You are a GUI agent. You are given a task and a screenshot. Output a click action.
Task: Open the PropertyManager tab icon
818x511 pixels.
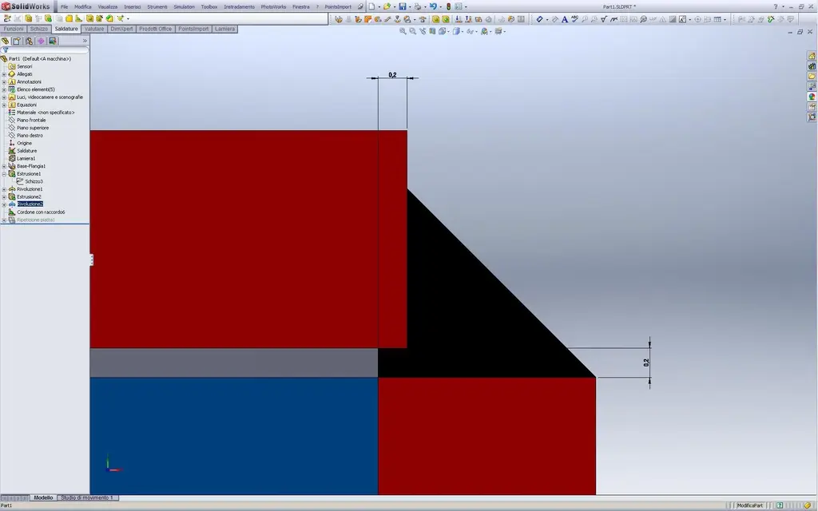click(18, 41)
